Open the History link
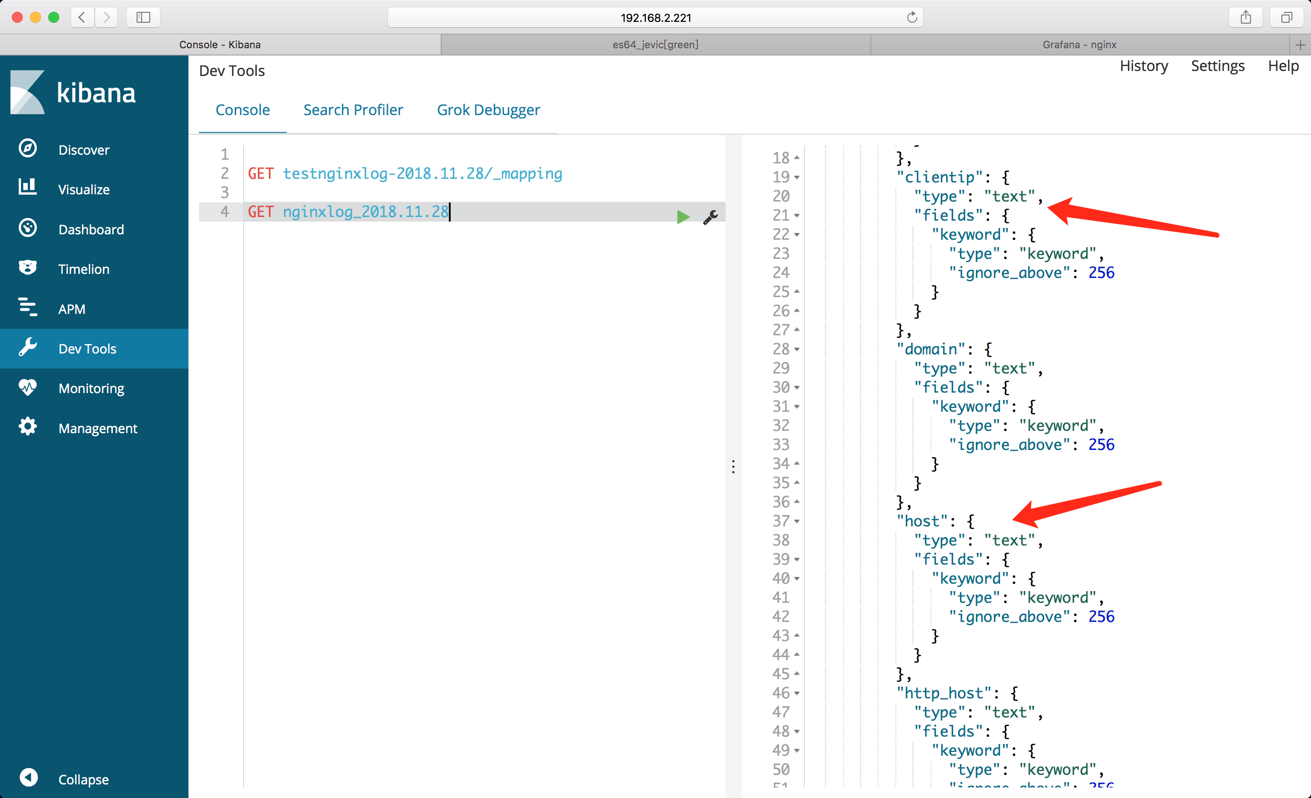 click(x=1143, y=66)
